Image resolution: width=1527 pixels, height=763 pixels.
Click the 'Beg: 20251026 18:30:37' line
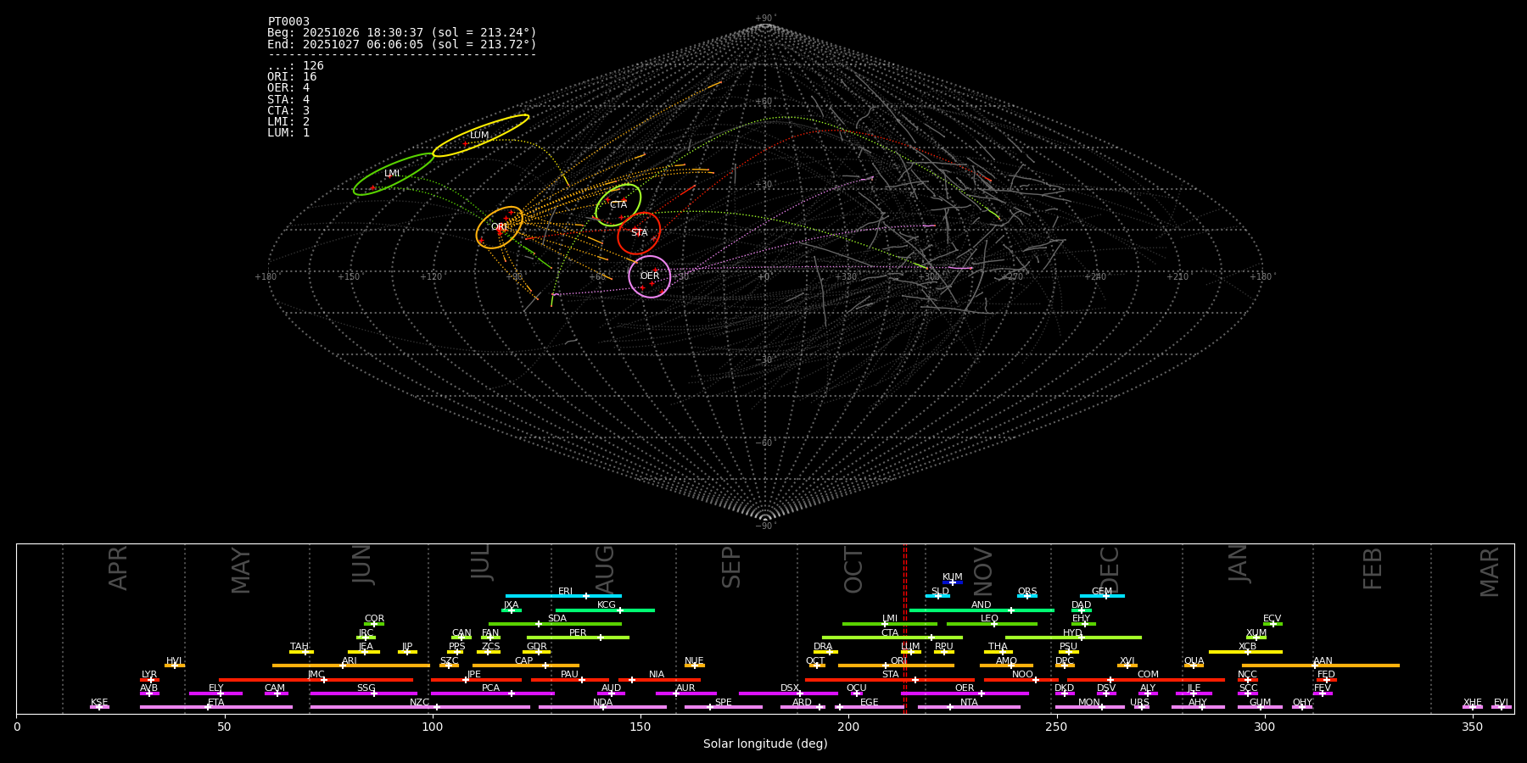click(402, 33)
